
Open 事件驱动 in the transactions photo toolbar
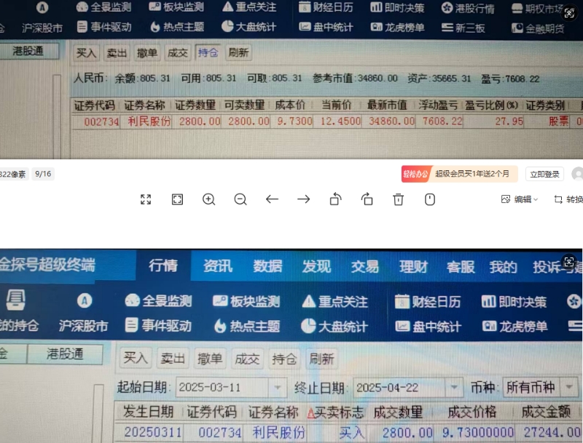pyautogui.click(x=158, y=325)
